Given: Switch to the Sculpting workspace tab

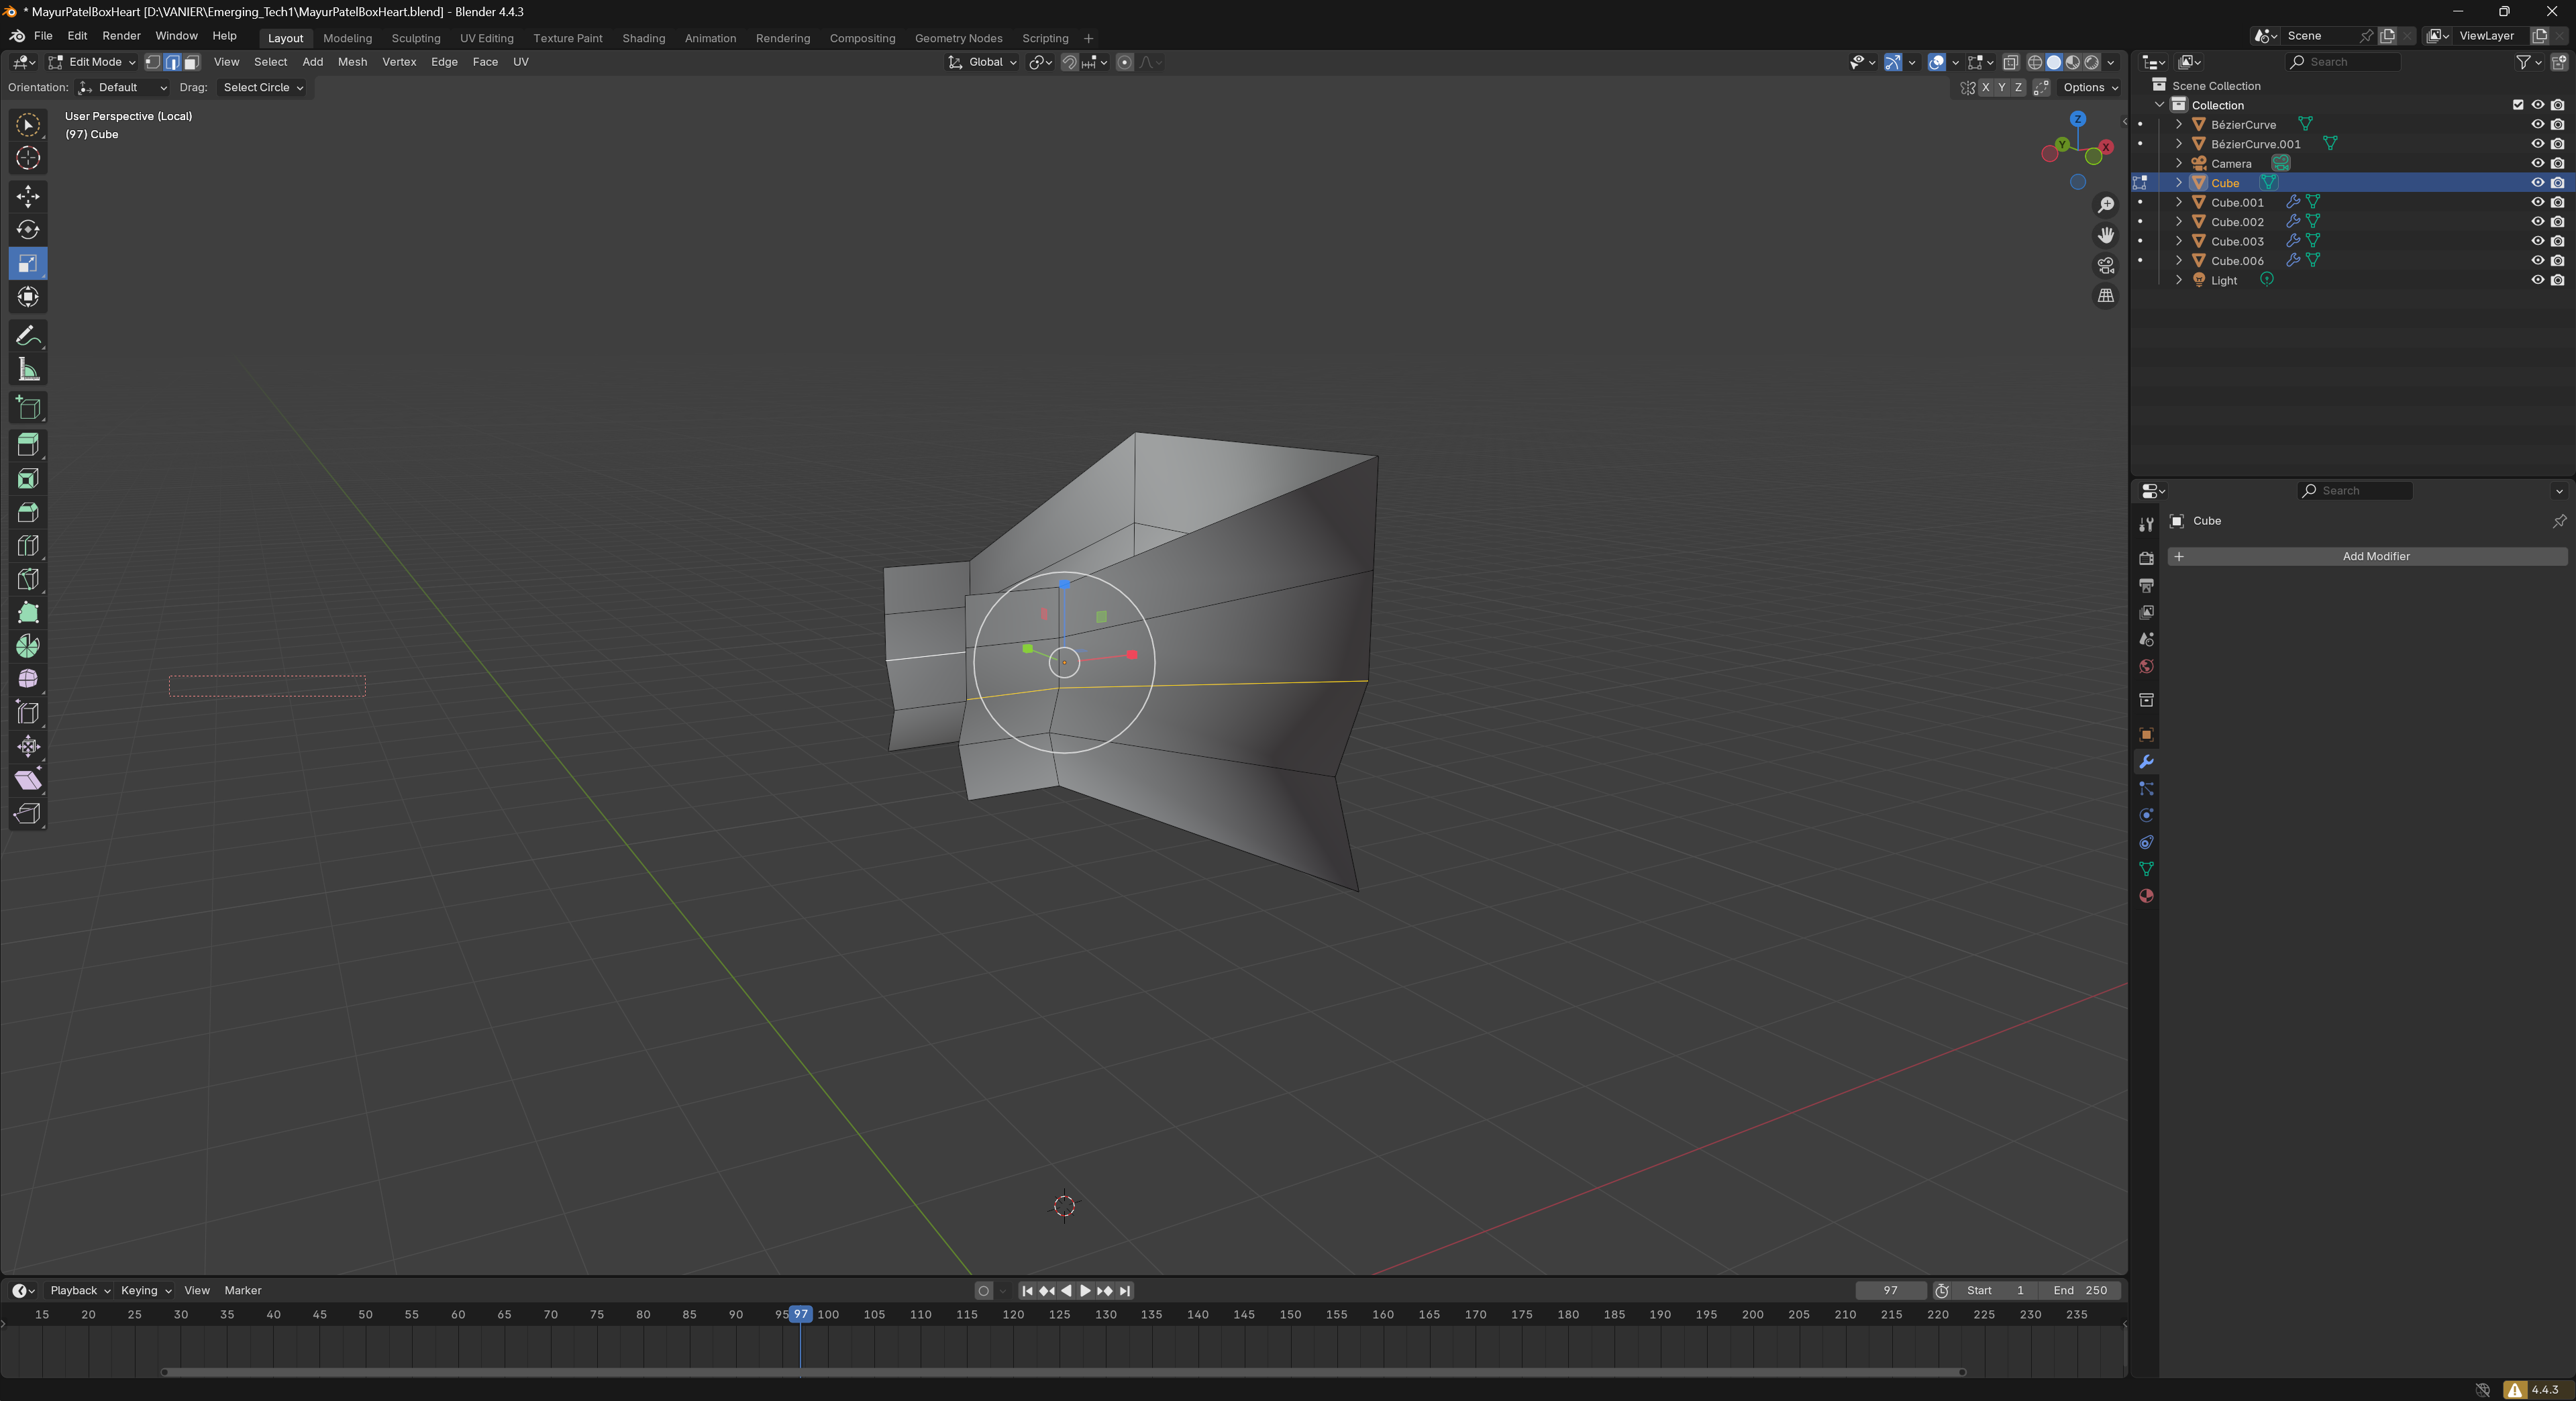Looking at the screenshot, I should 415,38.
